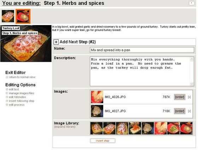Click the [order] button for IMG_4026.JPG

coord(180,97)
